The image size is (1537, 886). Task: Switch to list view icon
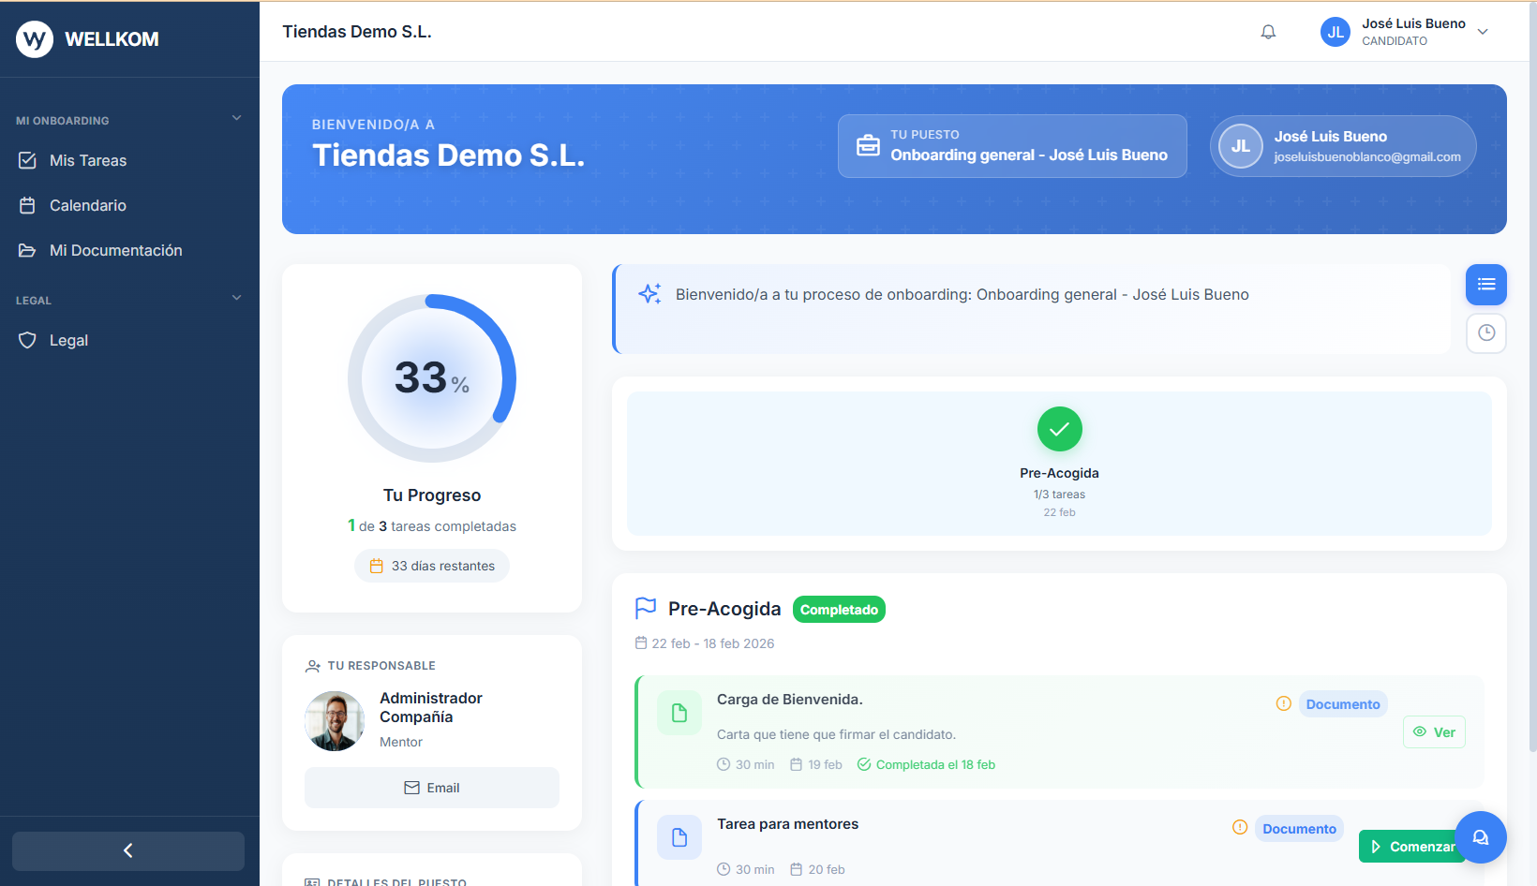tap(1485, 285)
